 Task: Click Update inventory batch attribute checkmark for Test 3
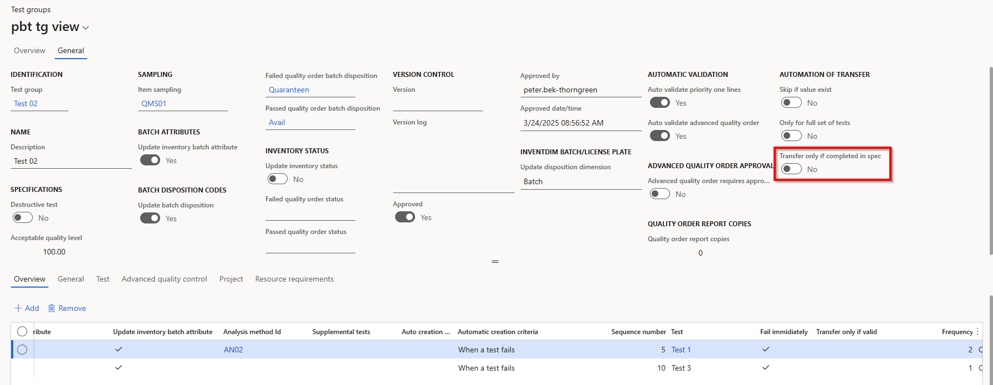click(x=119, y=368)
